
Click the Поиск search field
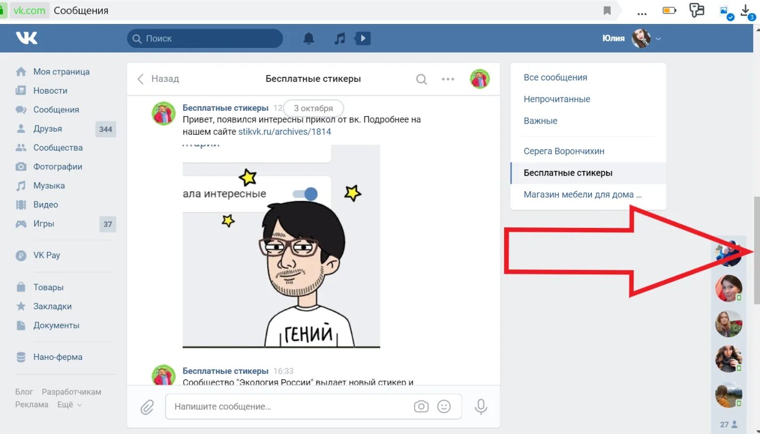tap(205, 38)
